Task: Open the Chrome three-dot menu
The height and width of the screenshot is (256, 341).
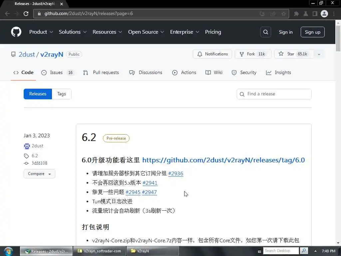Action: pyautogui.click(x=334, y=14)
